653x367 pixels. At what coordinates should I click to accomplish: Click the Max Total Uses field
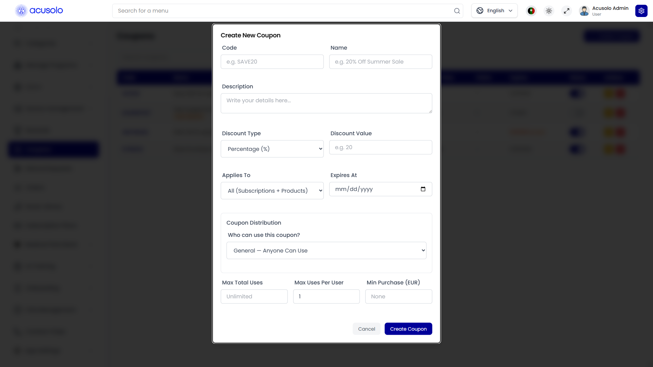click(x=254, y=297)
